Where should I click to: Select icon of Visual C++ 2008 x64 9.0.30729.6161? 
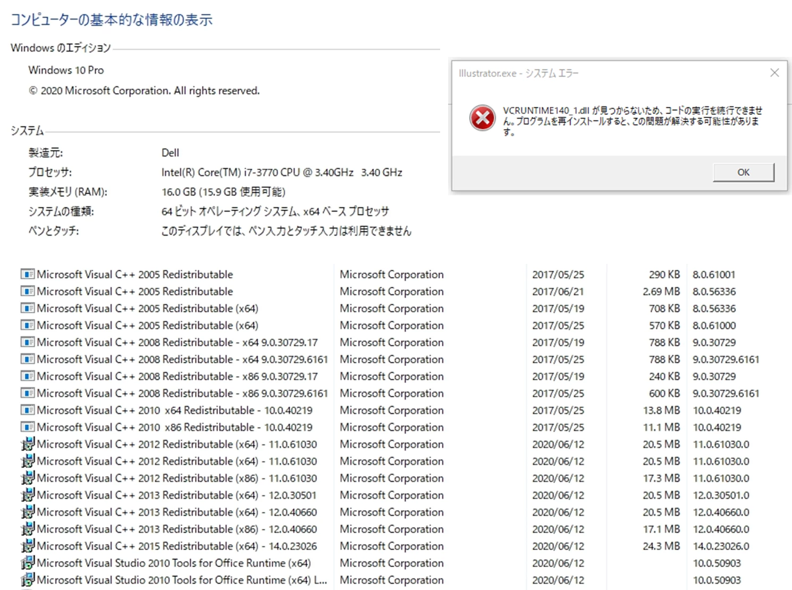(28, 360)
